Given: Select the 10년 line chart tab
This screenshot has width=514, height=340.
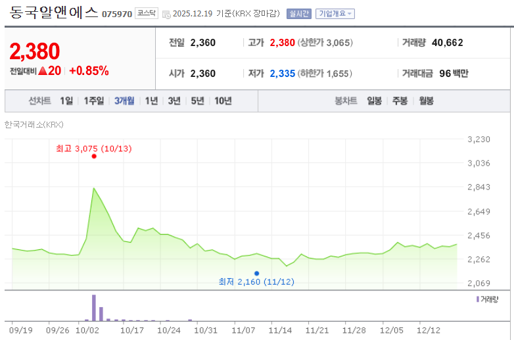Looking at the screenshot, I should (x=223, y=101).
